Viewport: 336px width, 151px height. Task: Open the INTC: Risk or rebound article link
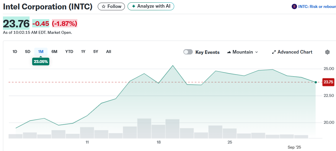click(317, 6)
